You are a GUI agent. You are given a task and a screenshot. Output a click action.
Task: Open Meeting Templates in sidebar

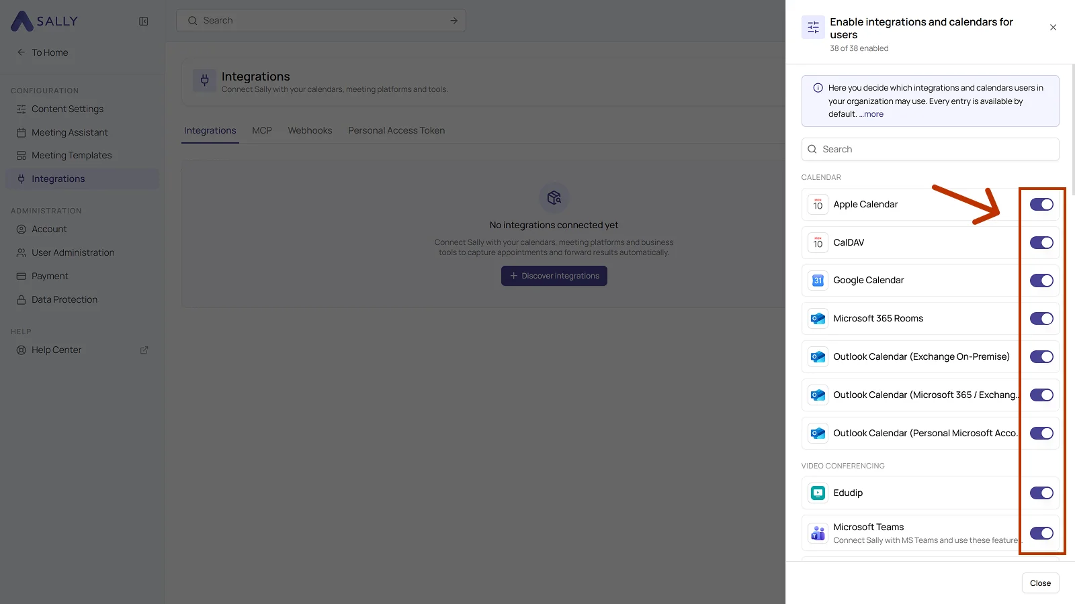tap(82, 155)
